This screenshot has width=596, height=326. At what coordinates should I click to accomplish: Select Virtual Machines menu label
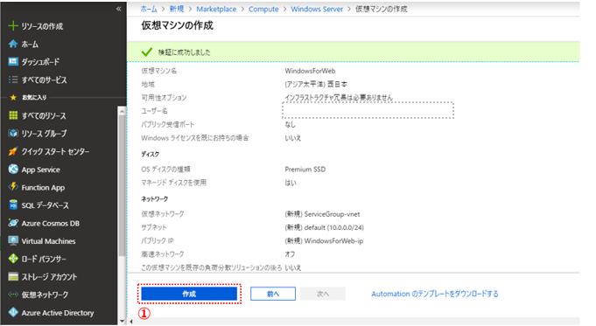click(48, 241)
